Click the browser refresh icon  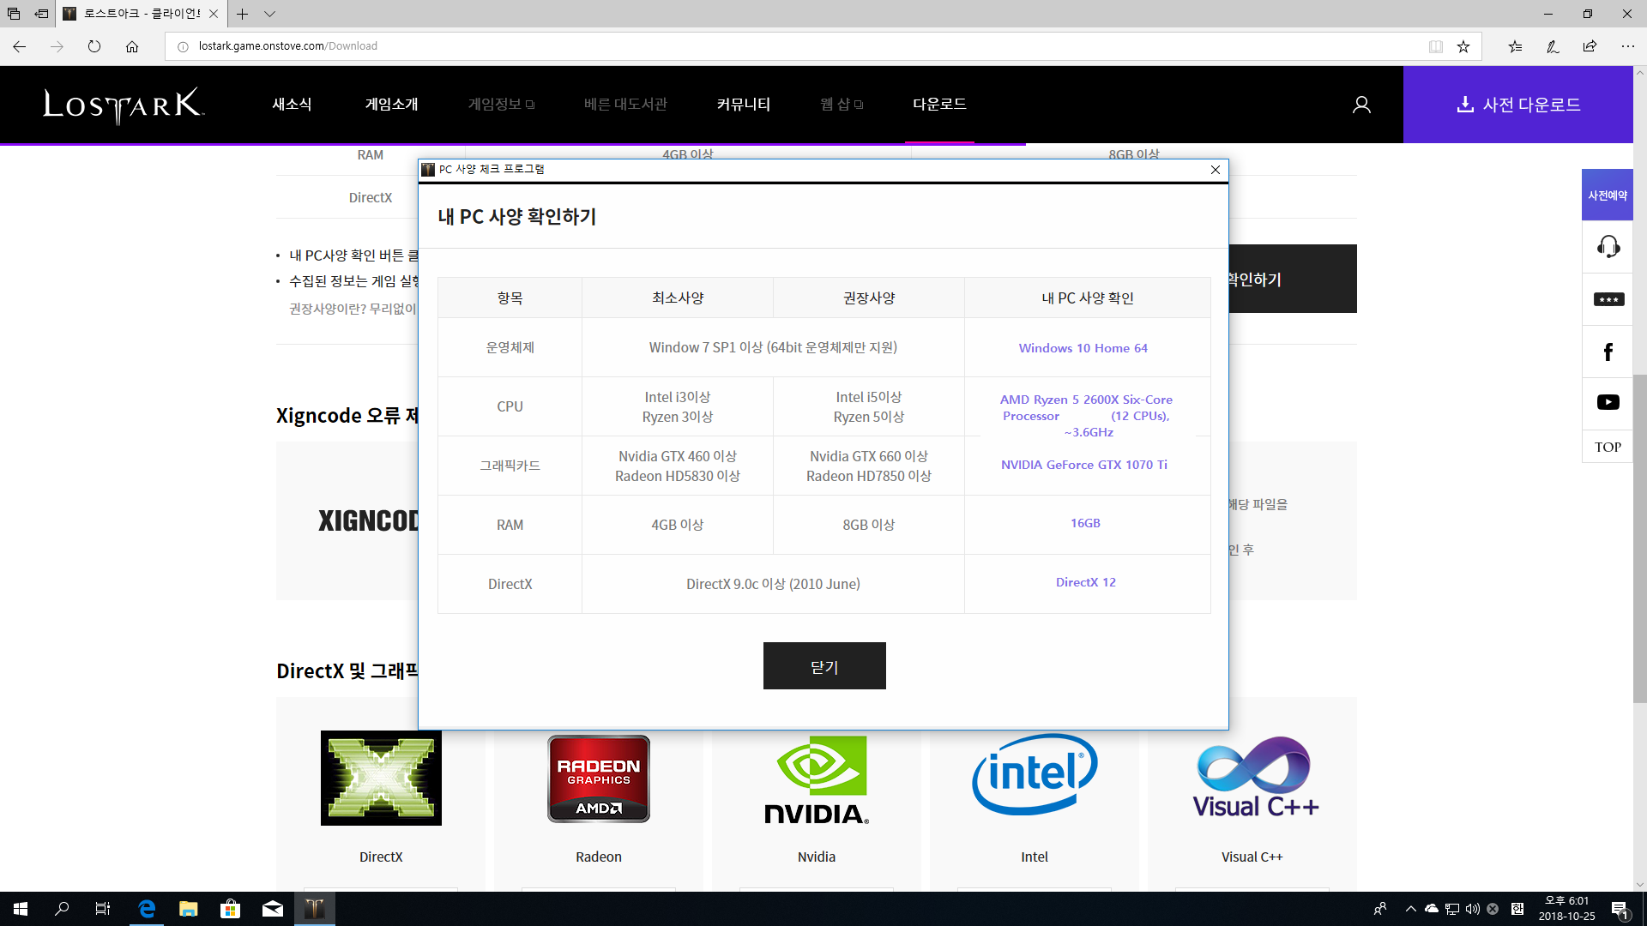(94, 46)
